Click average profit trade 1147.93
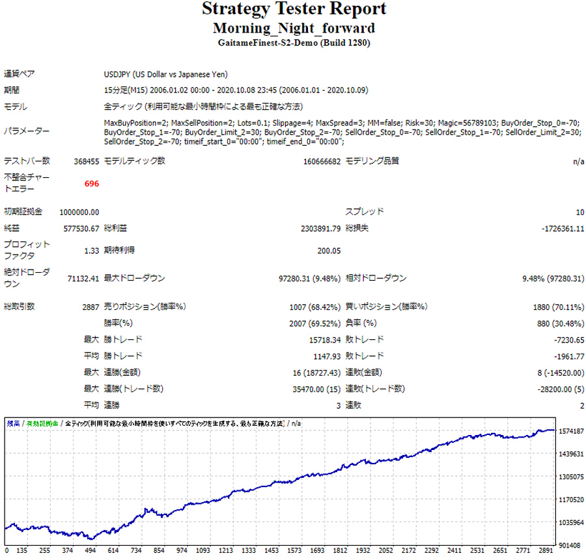This screenshot has width=586, height=560. [x=327, y=357]
